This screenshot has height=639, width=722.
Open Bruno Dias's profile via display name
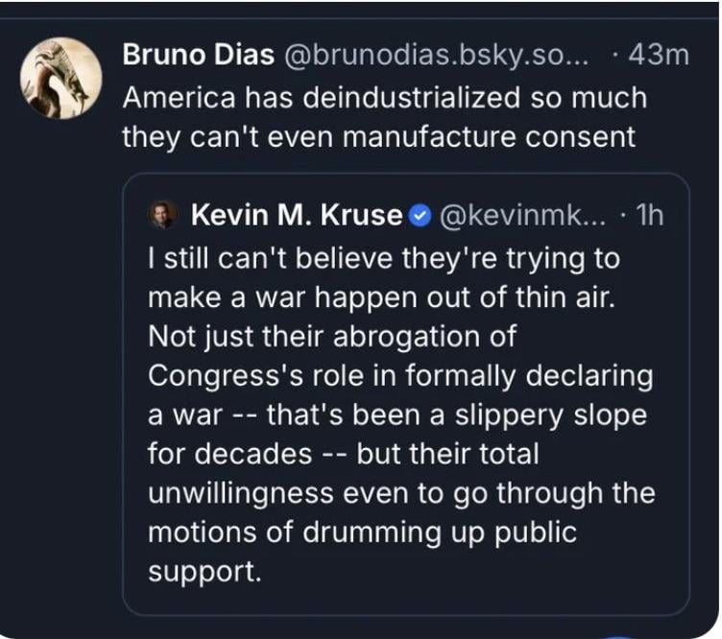pyautogui.click(x=195, y=56)
